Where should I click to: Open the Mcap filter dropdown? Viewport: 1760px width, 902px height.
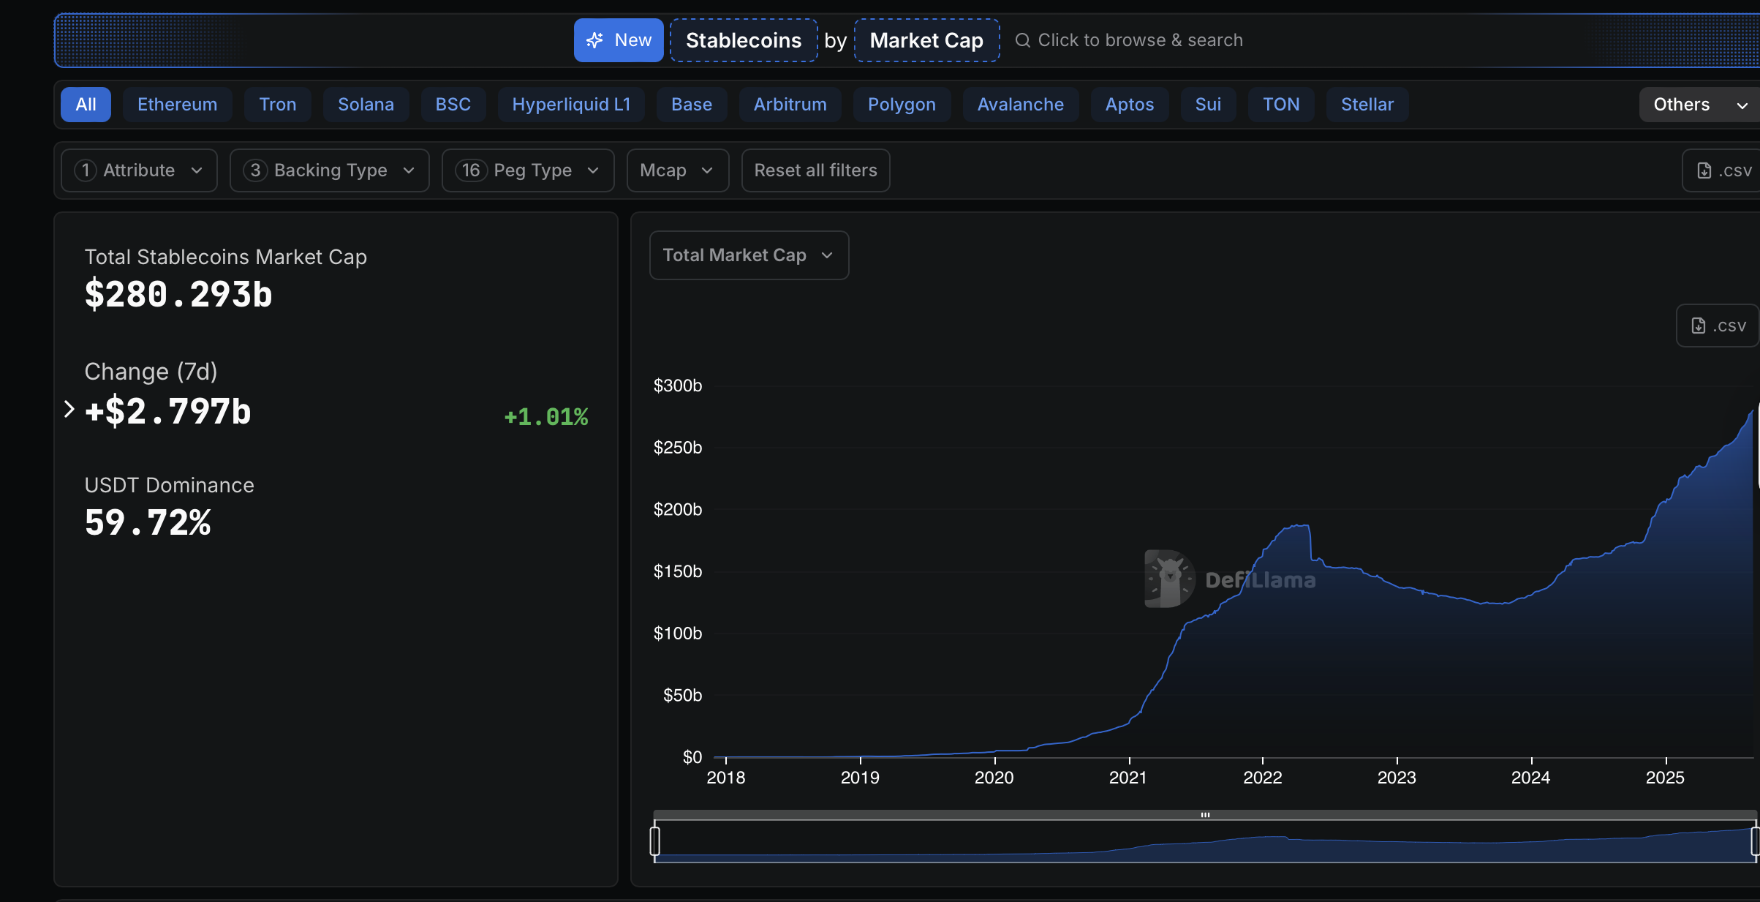[x=677, y=170]
